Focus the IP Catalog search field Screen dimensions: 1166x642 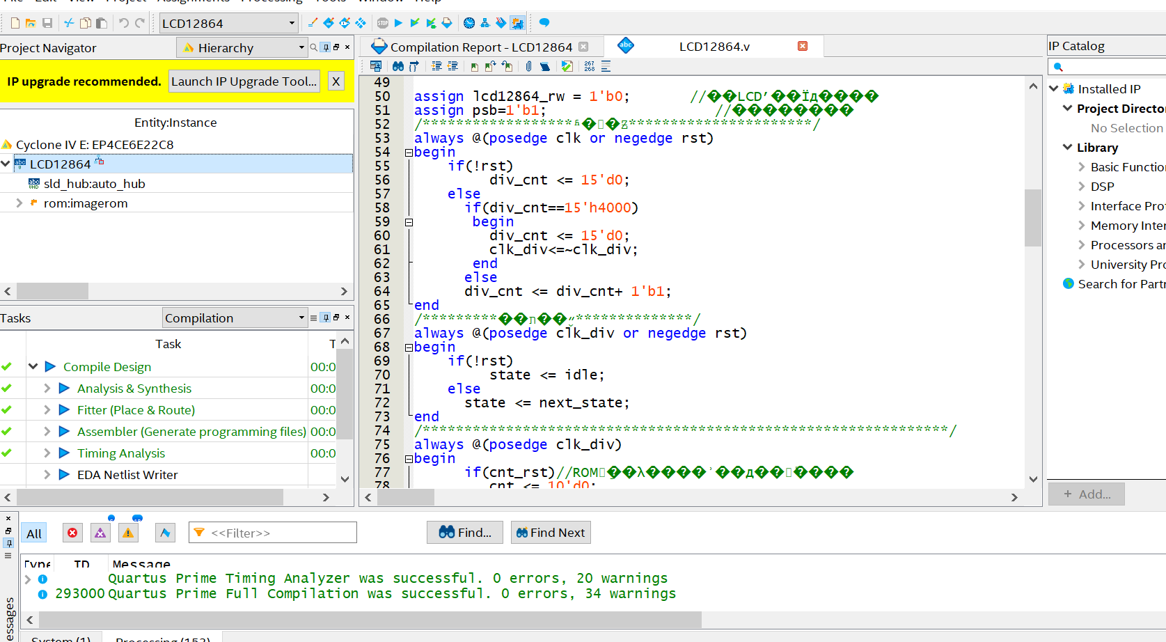click(1107, 67)
